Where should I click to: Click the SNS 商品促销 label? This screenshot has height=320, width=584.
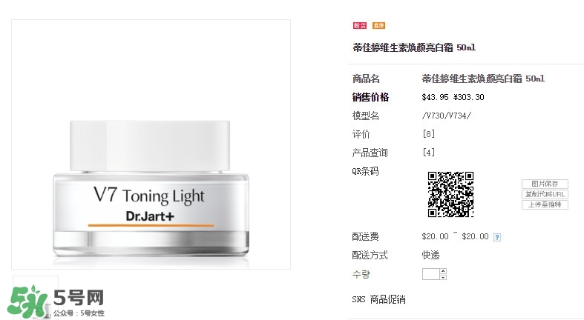378,299
